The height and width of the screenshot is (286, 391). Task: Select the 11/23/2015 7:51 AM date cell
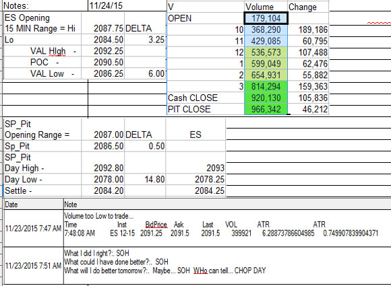[33, 266]
